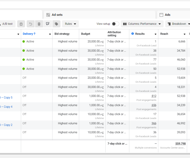
Task: Open the Columns: Performance dropdown
Action: (x=142, y=24)
